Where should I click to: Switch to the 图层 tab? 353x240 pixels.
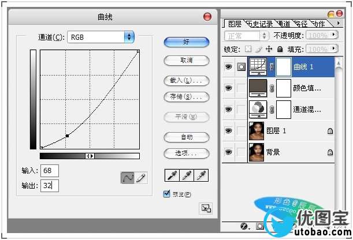pyautogui.click(x=235, y=24)
